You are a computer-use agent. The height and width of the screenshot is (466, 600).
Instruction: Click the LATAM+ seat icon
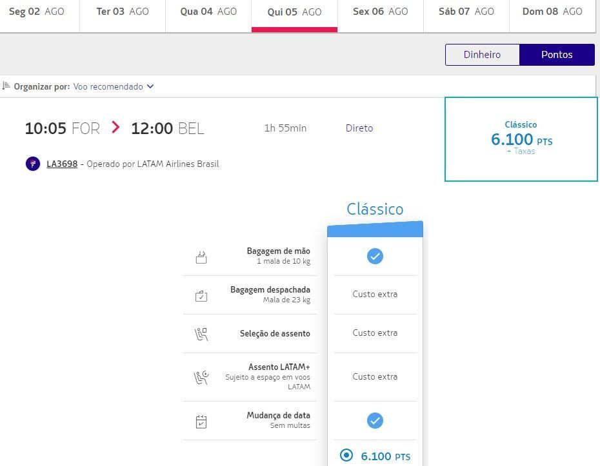pyautogui.click(x=201, y=378)
